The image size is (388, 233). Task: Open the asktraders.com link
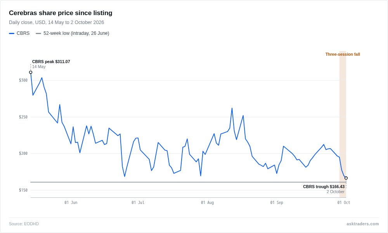tap(362, 224)
